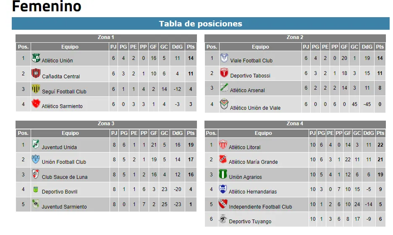
Task: Click the Cañadita Central team crest
Action: 36,74
